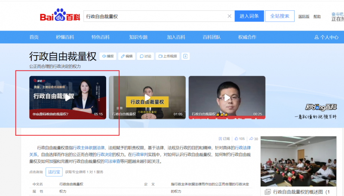Open the 个人中心 user menu
This screenshot has height=196, width=344.
(x=326, y=37)
